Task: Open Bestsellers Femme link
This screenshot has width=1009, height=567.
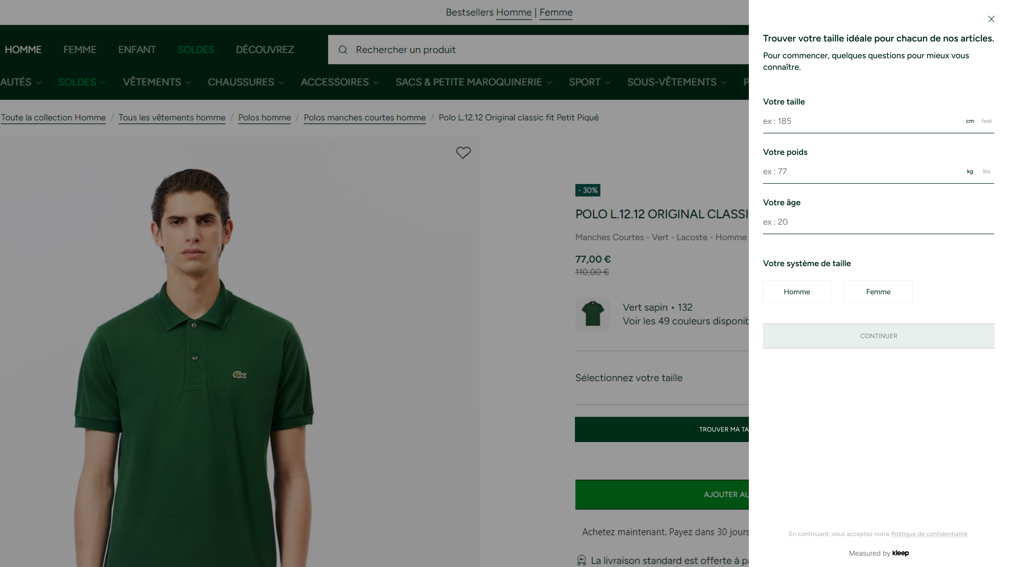Action: point(556,13)
